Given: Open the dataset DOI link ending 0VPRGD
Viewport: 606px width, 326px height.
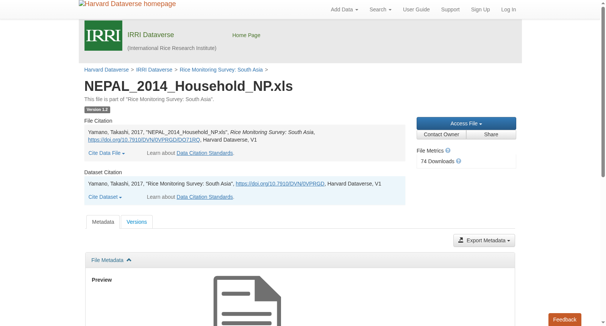Looking at the screenshot, I should point(280,184).
